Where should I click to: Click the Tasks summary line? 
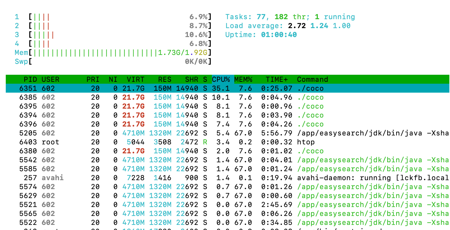pyautogui.click(x=290, y=17)
